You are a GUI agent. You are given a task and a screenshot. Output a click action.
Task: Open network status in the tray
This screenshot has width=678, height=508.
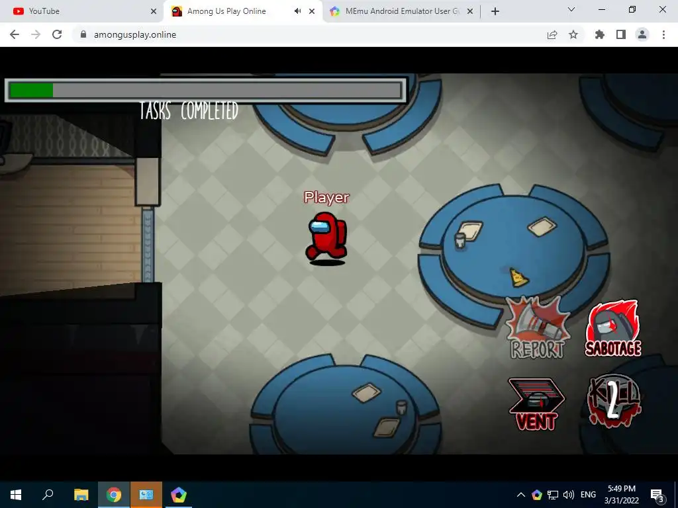pyautogui.click(x=553, y=495)
